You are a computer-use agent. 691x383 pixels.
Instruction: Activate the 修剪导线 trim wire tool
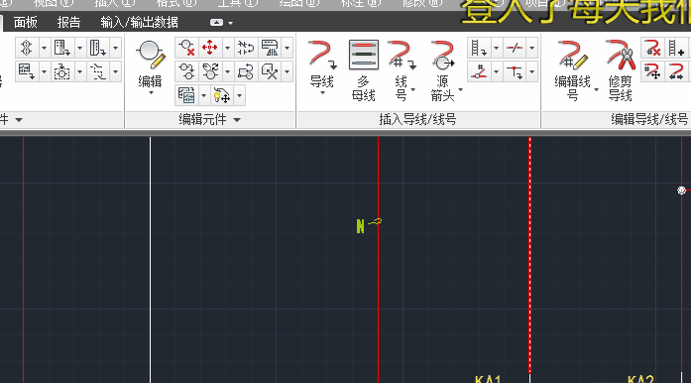click(x=621, y=69)
